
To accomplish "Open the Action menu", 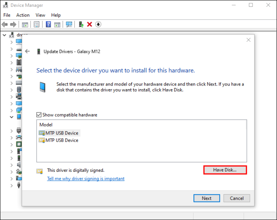I will [23, 15].
